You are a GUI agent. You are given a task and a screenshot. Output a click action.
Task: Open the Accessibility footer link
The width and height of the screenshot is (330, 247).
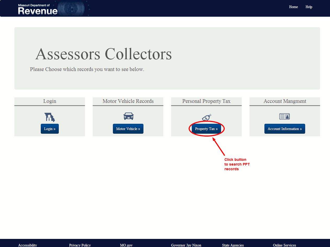[27, 245]
